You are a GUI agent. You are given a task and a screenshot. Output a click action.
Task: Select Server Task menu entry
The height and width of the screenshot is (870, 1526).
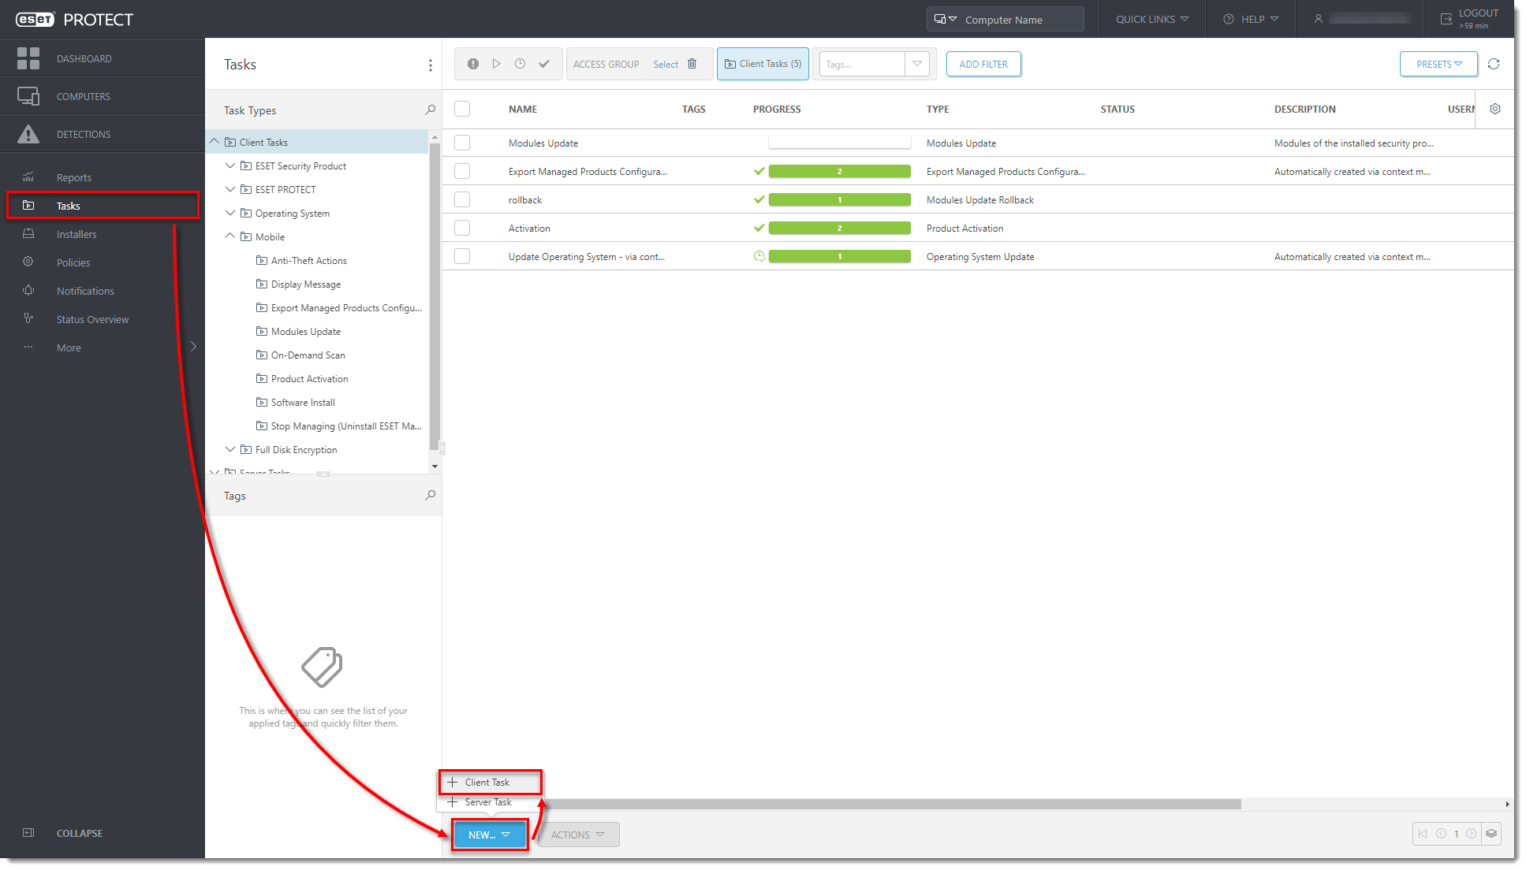coord(487,802)
